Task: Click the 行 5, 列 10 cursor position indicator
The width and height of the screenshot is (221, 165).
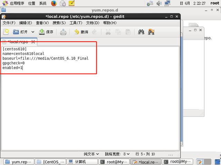Action: click(145, 154)
